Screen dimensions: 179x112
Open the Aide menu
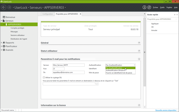pos(176,7)
